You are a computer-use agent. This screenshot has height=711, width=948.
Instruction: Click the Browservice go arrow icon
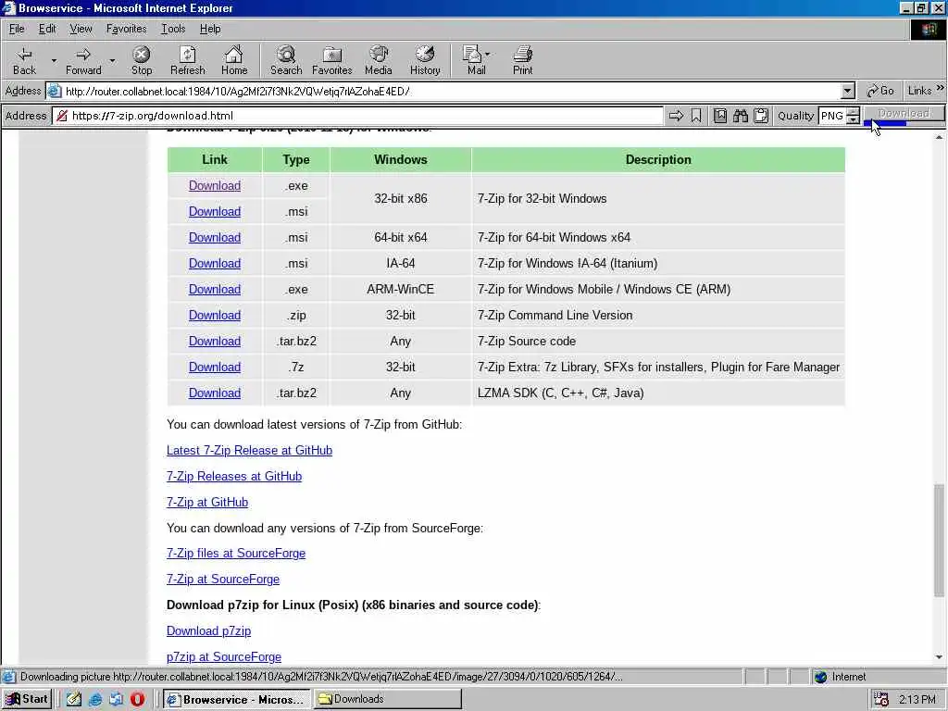point(676,116)
